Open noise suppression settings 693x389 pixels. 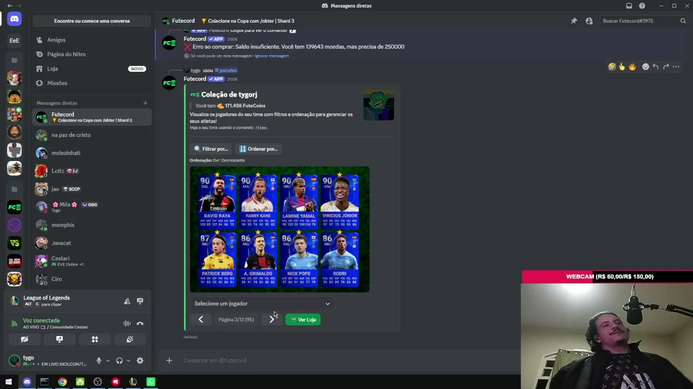(127, 324)
